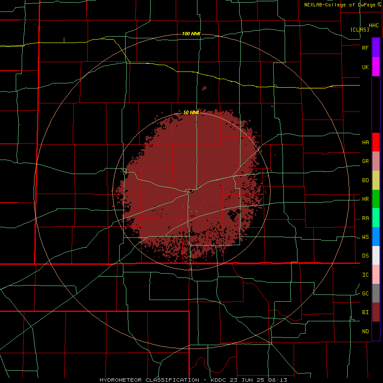Click the UK magenta legend swatch
The height and width of the screenshot is (383, 383).
376,67
